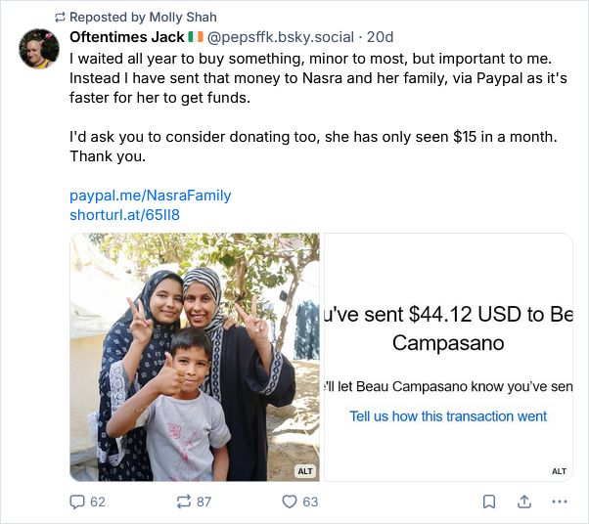The image size is (589, 524).
Task: Open the three-dot more options menu
Action: [560, 502]
